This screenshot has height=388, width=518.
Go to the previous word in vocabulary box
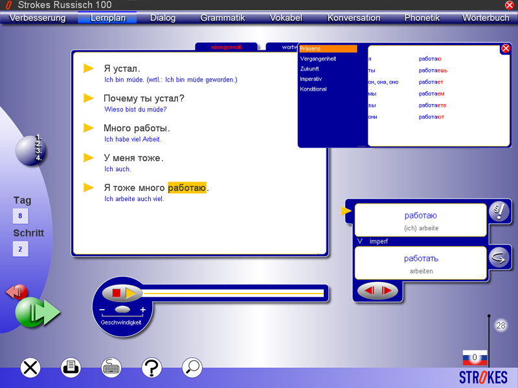click(369, 290)
